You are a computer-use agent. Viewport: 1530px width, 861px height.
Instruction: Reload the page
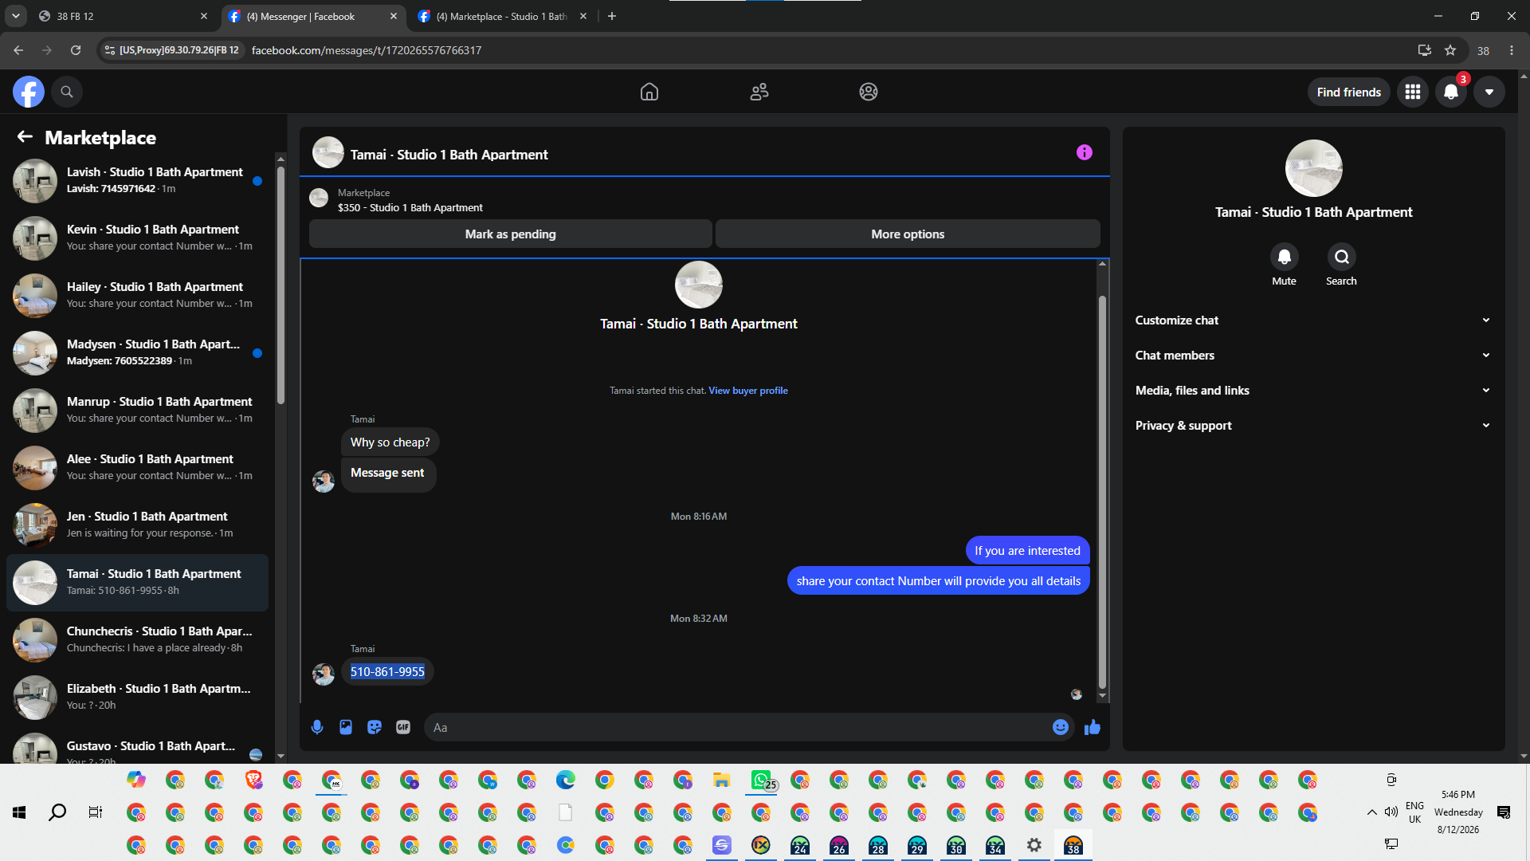(x=76, y=50)
